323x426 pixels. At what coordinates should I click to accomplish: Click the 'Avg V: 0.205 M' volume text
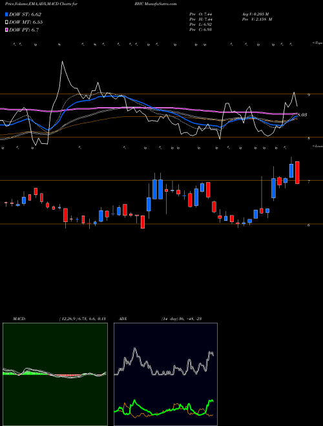coord(255,14)
